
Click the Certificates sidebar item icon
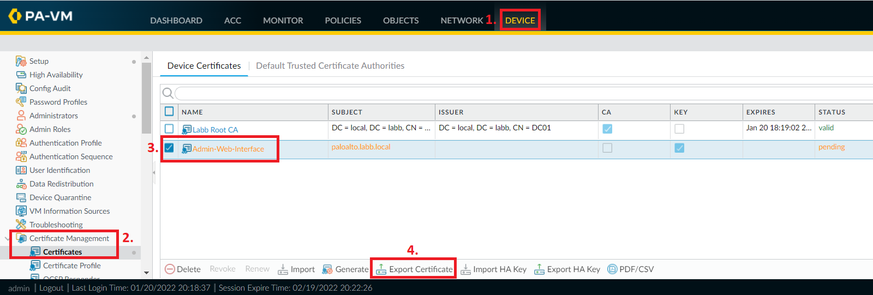tap(35, 252)
